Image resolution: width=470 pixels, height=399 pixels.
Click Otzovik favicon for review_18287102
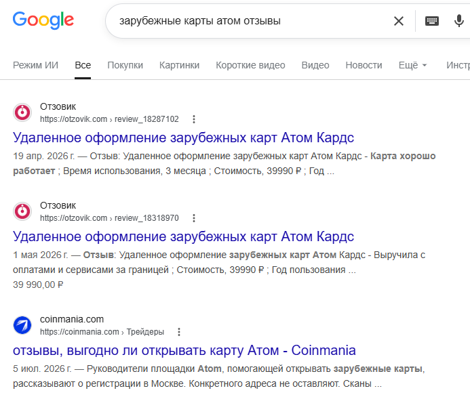tap(22, 112)
